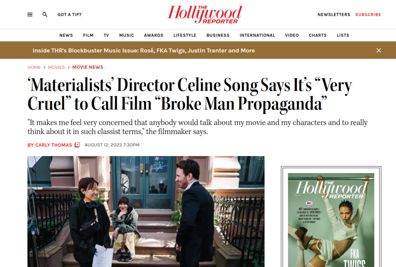Click the Materialists set article photo
This screenshot has width=396, height=267.
pos(146,211)
